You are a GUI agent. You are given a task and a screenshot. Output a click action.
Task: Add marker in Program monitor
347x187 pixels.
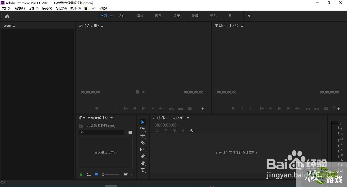[x=233, y=108]
